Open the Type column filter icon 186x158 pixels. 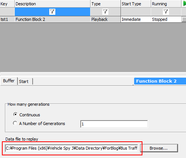105,12
